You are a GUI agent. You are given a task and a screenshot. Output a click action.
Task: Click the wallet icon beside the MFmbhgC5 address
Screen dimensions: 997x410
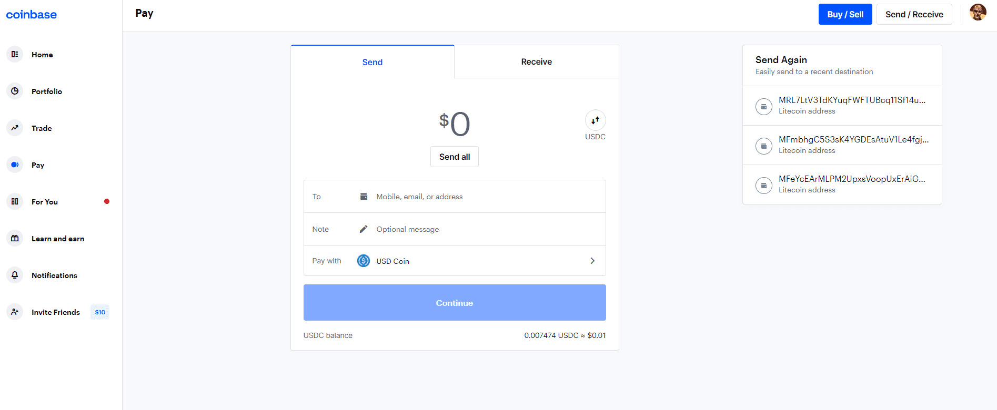pos(764,146)
